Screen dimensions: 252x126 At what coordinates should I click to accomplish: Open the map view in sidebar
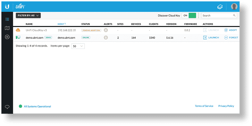pyautogui.click(x=7, y=28)
